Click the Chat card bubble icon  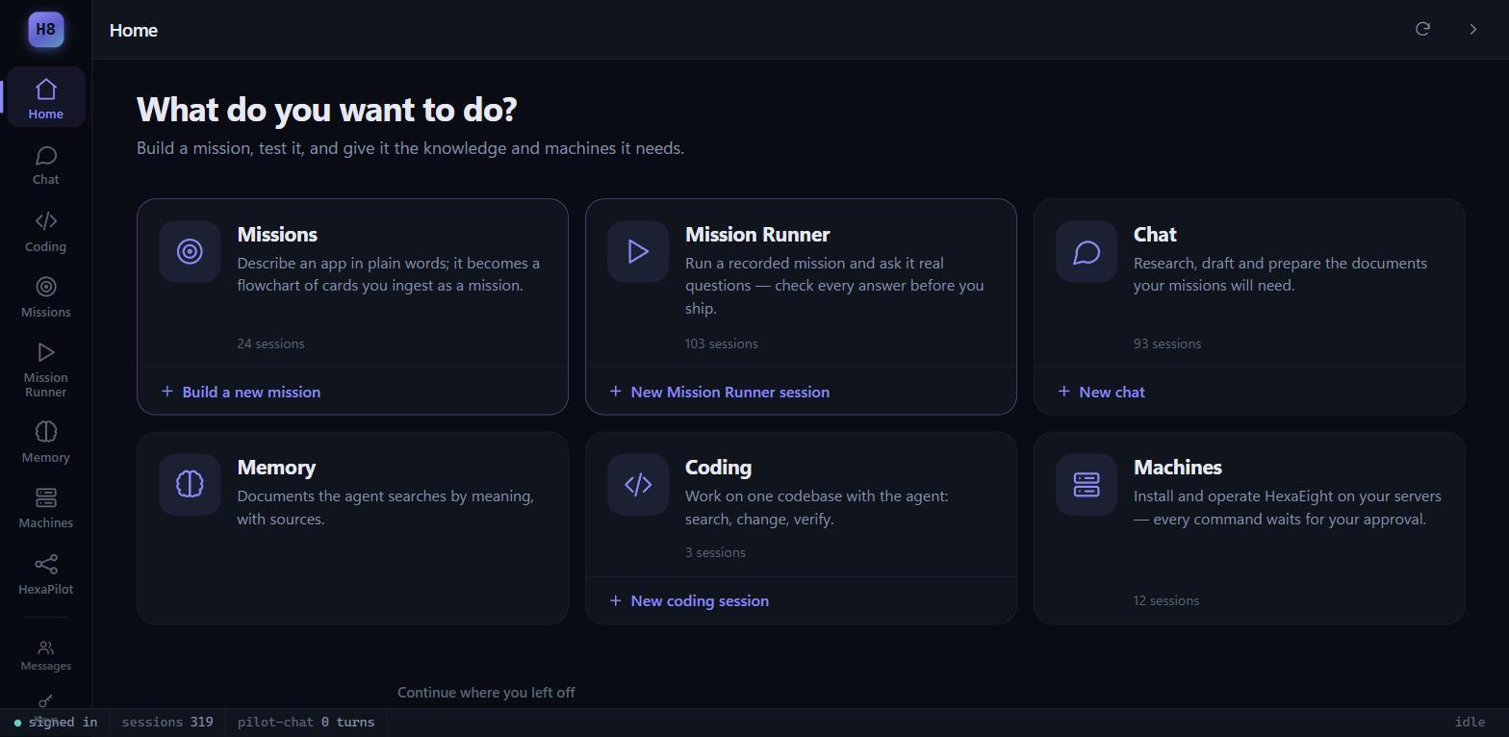[x=1087, y=251]
